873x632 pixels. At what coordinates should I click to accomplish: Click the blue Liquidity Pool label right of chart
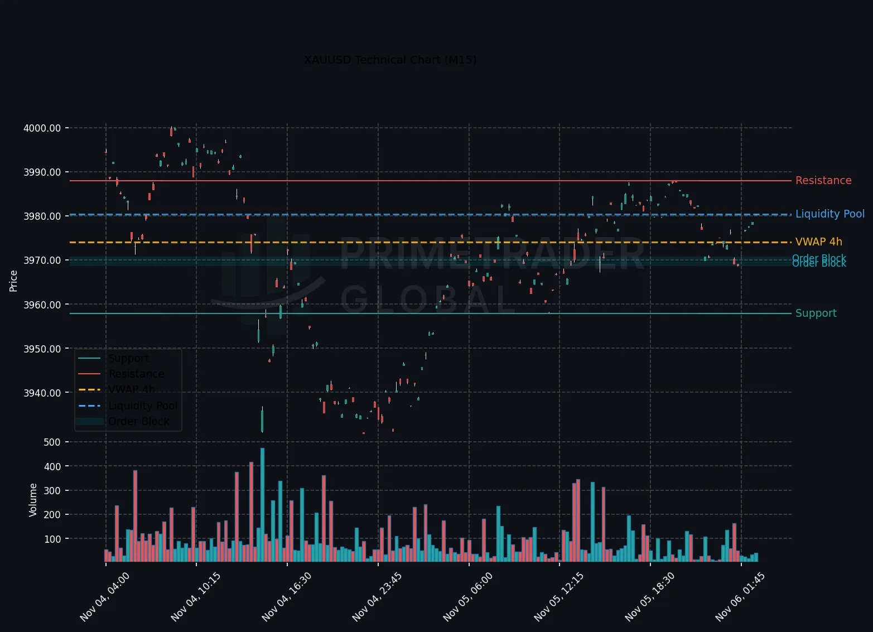pyautogui.click(x=830, y=214)
